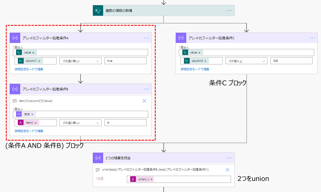Select the filter array icon on 条件C action

pos(181,38)
